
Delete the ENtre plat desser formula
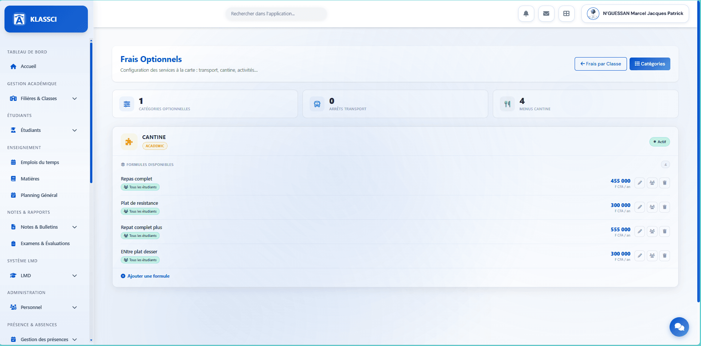[664, 256]
